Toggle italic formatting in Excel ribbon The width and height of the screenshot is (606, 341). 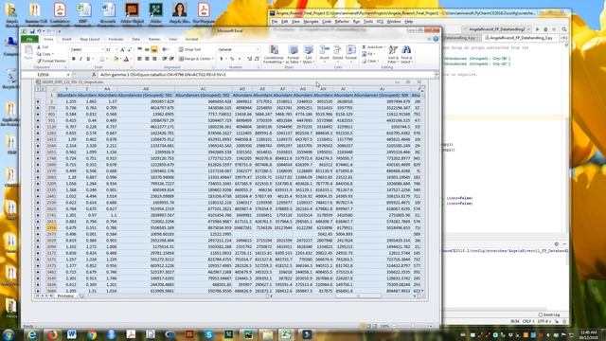point(80,59)
